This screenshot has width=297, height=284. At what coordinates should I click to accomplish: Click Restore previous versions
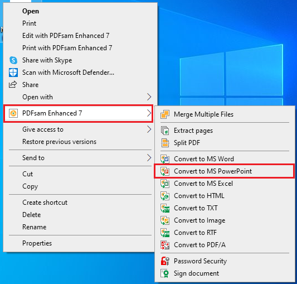(x=59, y=142)
